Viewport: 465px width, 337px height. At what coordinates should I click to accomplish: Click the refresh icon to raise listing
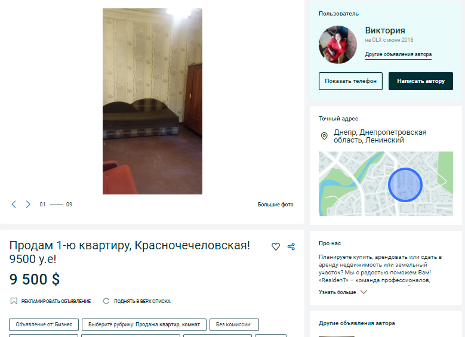[106, 301]
